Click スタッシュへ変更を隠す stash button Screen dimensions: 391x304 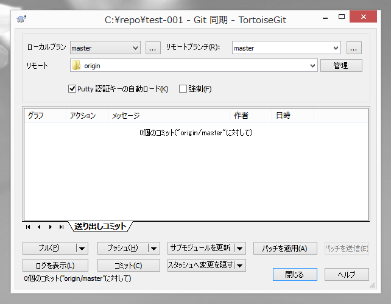201,266
